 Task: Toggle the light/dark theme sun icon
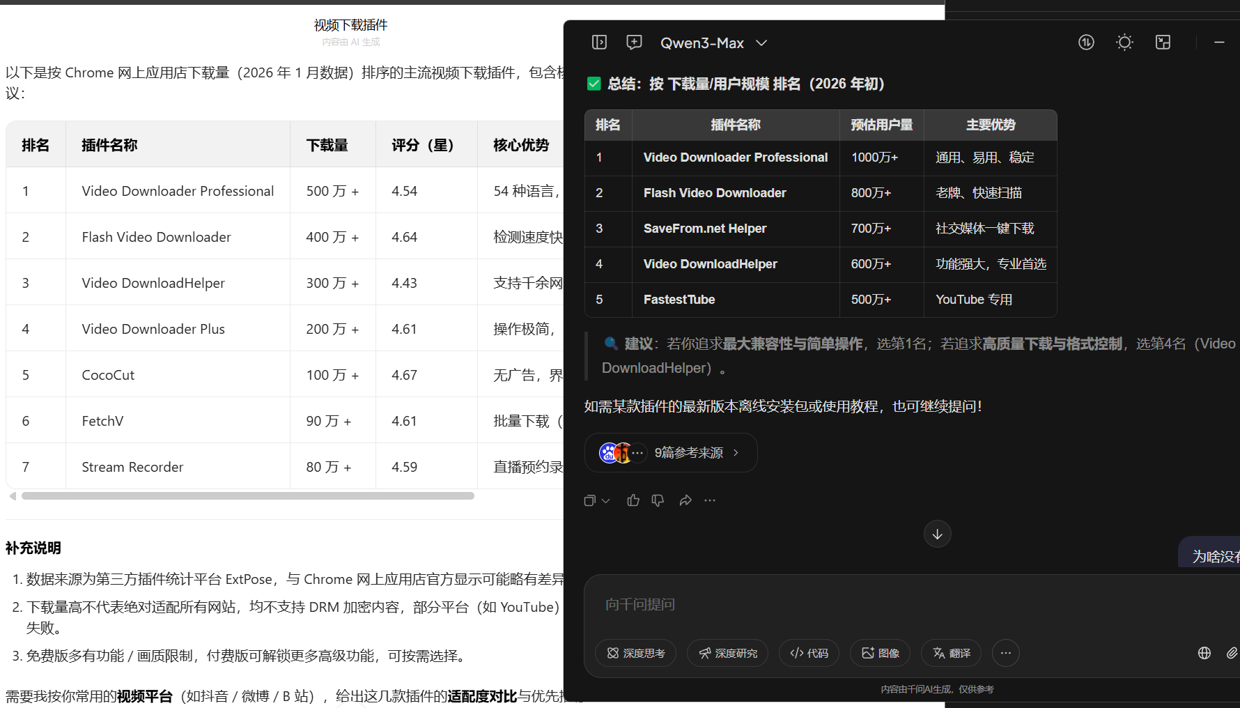click(x=1124, y=43)
